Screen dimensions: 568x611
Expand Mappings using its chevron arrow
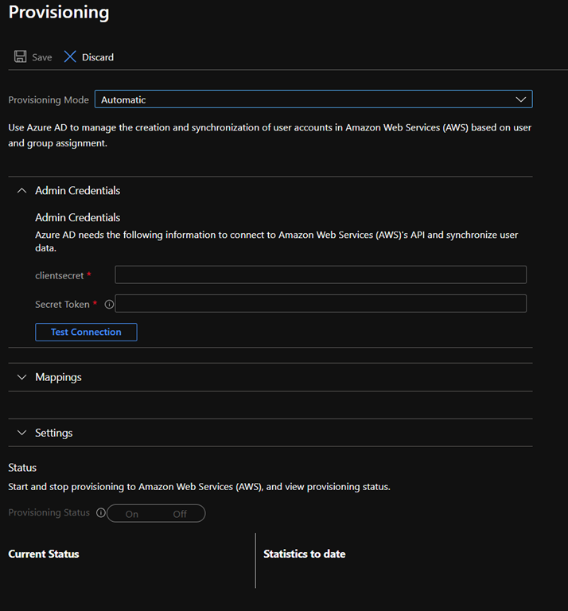pos(21,377)
